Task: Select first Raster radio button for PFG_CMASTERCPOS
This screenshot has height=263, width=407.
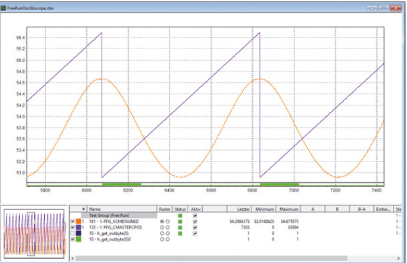Action: 161,227
